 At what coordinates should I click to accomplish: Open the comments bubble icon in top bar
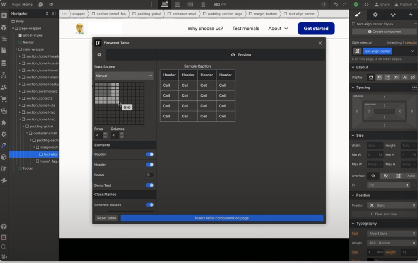tap(41, 5)
